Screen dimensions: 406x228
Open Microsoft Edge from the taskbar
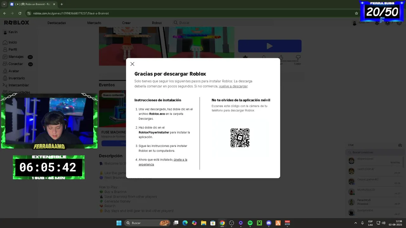185,223
